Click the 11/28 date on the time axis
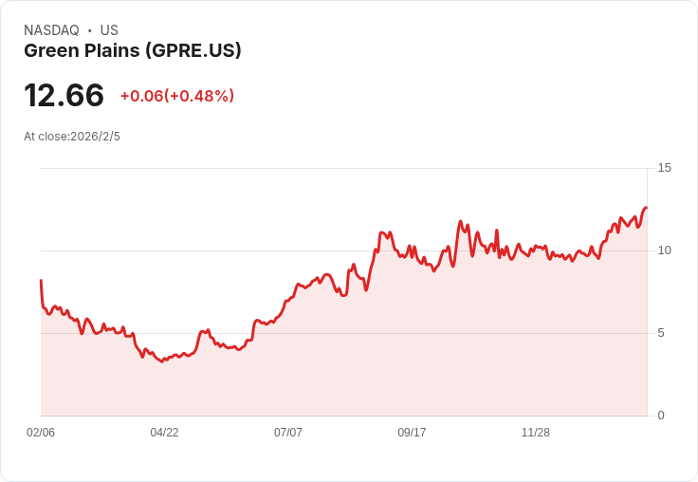Image resolution: width=698 pixels, height=482 pixels. pyautogui.click(x=536, y=433)
